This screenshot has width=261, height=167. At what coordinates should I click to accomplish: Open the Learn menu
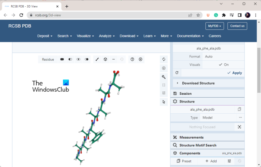click(x=150, y=36)
